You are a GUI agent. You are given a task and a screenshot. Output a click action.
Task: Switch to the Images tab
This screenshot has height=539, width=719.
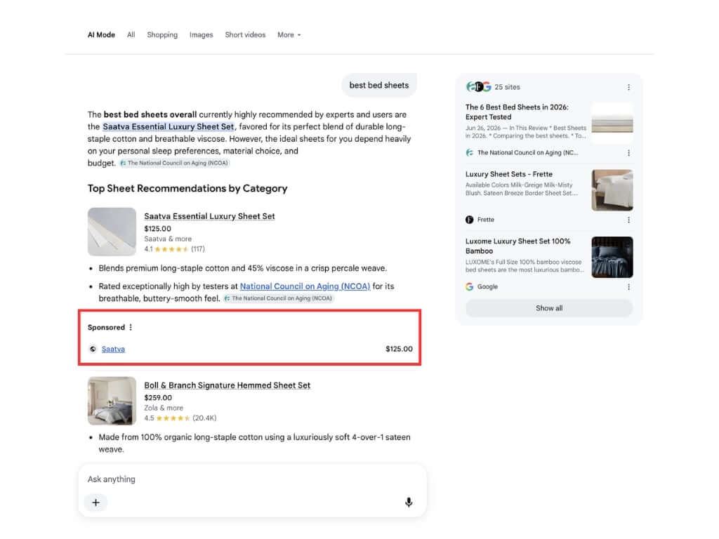click(202, 35)
